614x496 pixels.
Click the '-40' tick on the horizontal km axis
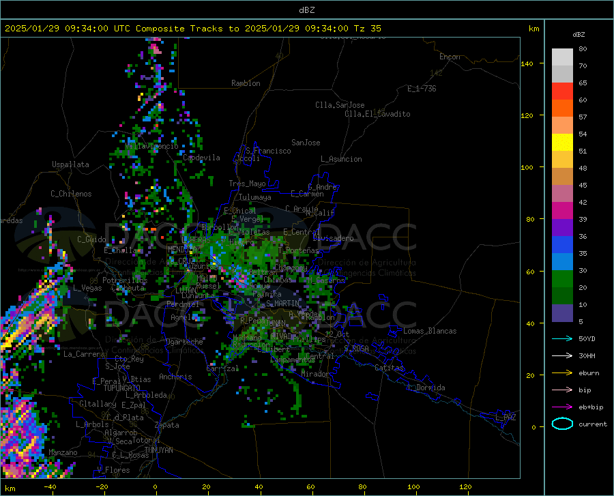(x=50, y=486)
